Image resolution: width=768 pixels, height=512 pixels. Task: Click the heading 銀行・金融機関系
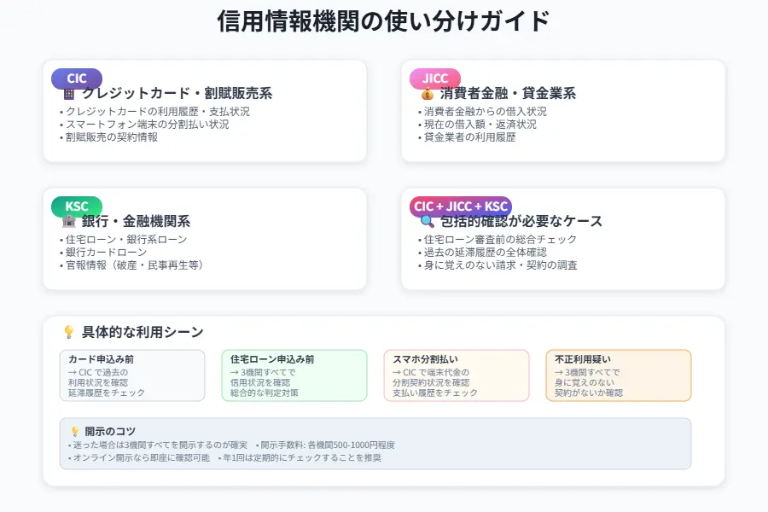136,221
